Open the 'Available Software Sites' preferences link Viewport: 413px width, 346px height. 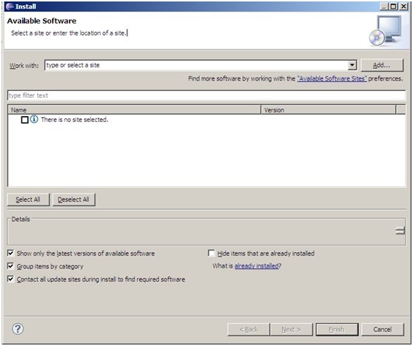332,78
